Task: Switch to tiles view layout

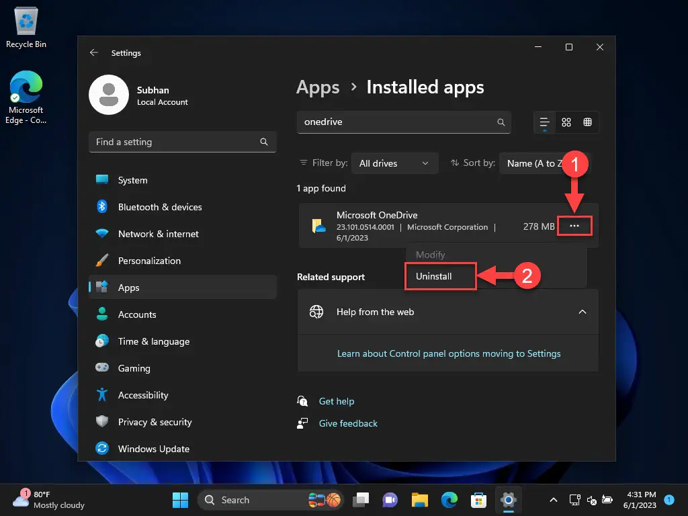Action: (x=587, y=122)
